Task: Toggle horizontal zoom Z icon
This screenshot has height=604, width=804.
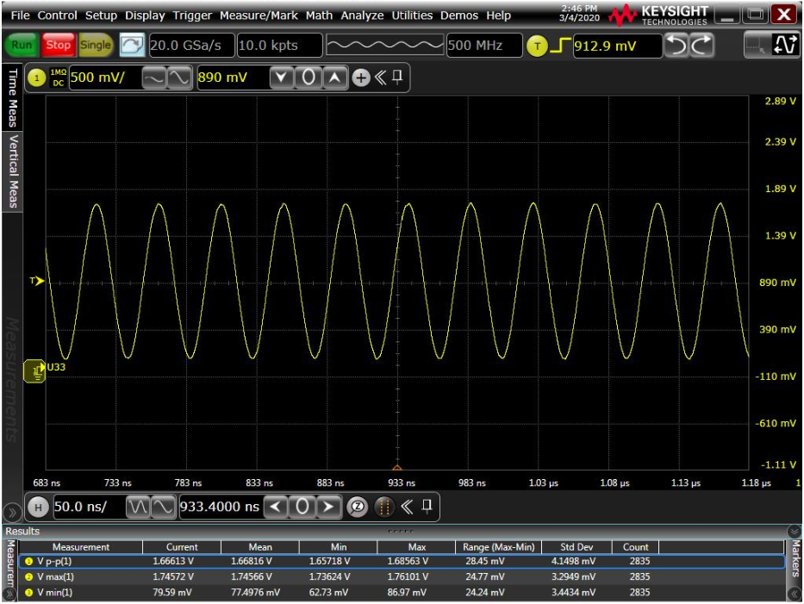Action: pyautogui.click(x=358, y=507)
